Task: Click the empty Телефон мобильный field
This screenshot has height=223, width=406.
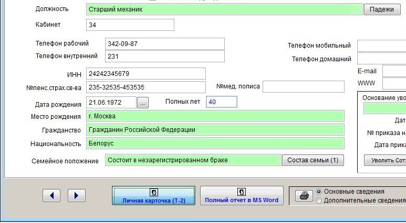Action: point(382,46)
